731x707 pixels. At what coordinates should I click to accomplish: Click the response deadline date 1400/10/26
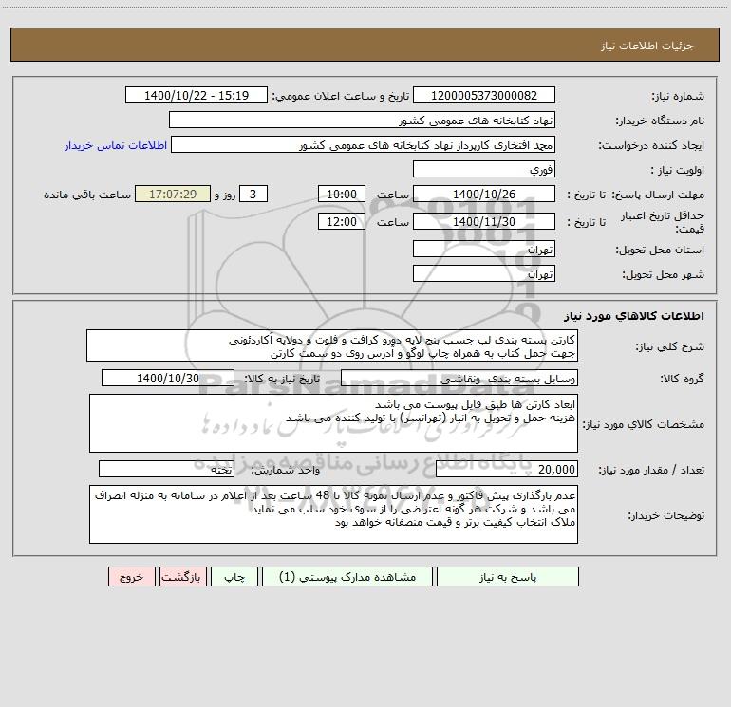484,194
